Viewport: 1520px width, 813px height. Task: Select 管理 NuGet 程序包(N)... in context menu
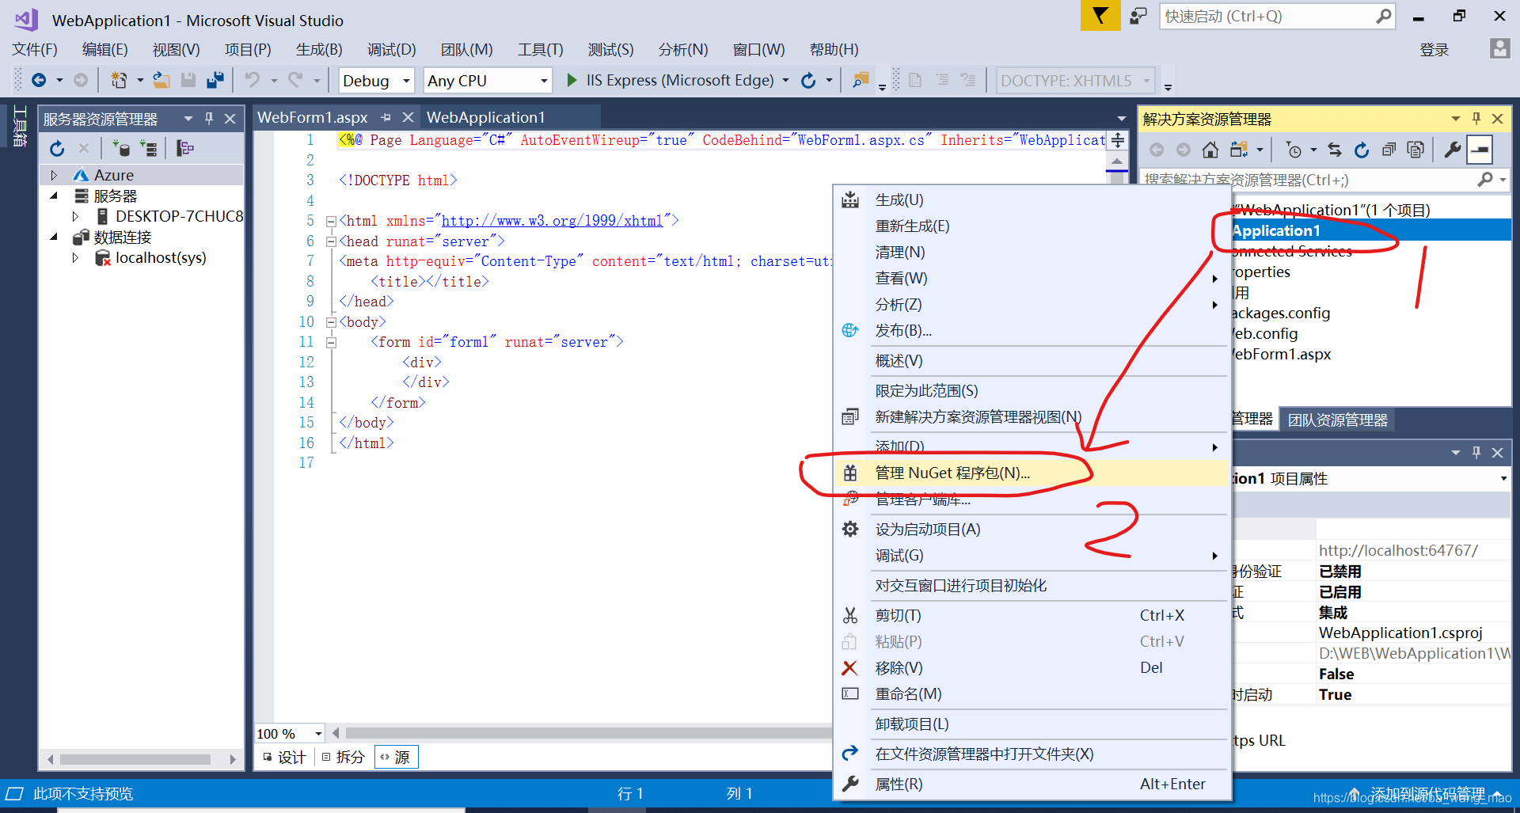[1032, 473]
